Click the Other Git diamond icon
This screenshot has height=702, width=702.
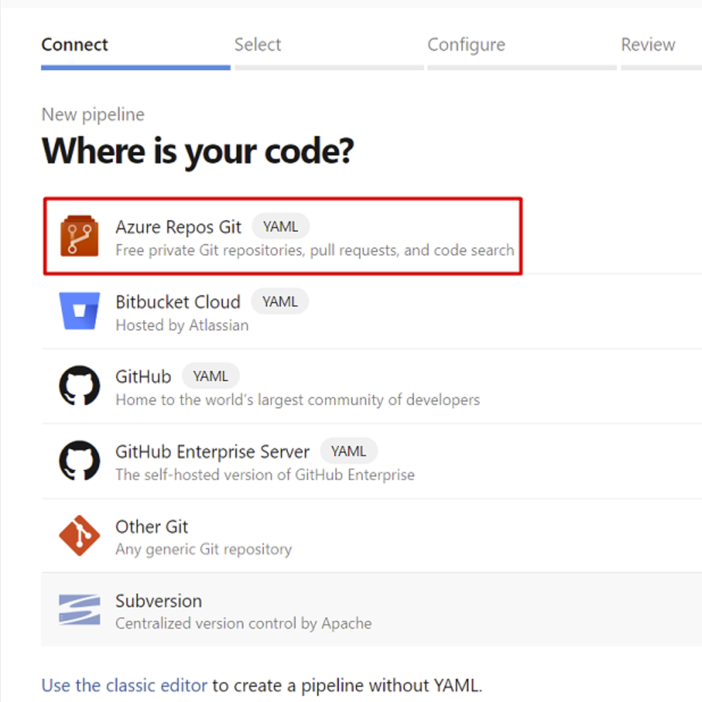click(x=79, y=535)
